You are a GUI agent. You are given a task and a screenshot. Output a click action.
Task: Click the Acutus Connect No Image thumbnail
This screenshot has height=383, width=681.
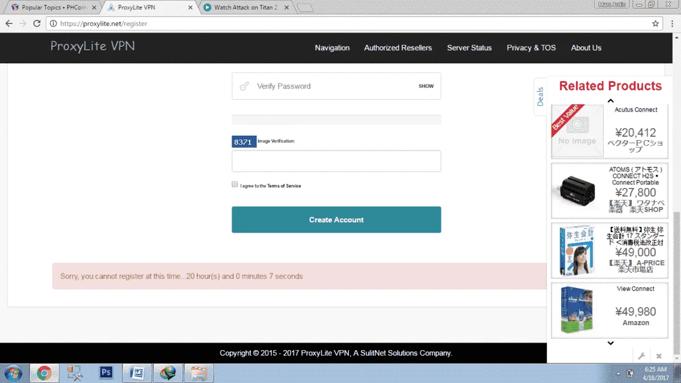[578, 131]
